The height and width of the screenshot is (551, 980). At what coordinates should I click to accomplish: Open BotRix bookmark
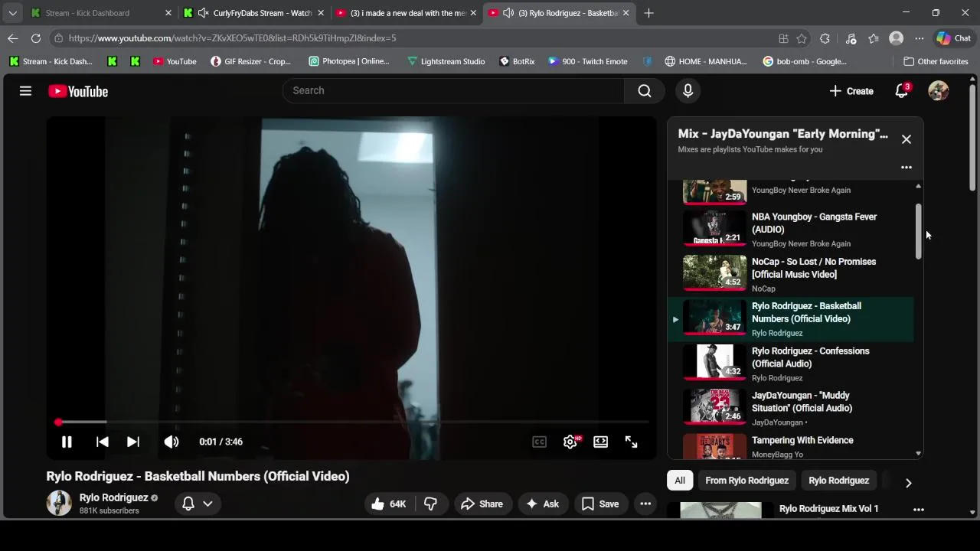click(517, 61)
